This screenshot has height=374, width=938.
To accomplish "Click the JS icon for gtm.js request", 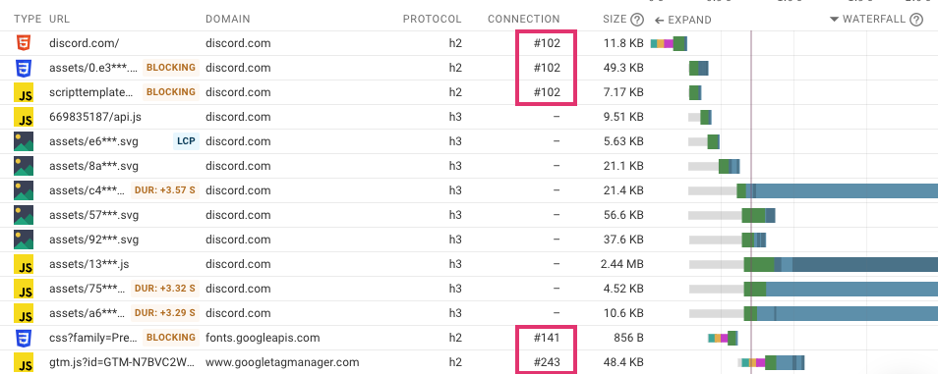I will coord(24,362).
